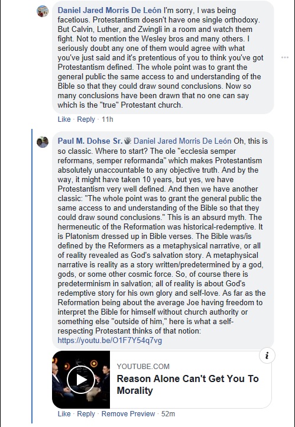Reply to Paul M. Dohse Sr.'s comment
Screen dimensions: 295x427
tap(86, 414)
